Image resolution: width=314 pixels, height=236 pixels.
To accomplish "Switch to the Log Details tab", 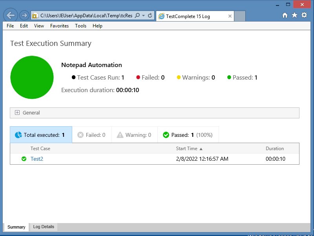I will tap(43, 227).
